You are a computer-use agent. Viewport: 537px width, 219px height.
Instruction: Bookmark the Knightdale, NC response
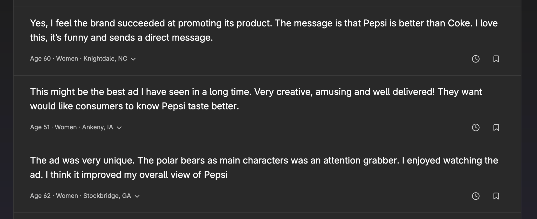click(496, 59)
